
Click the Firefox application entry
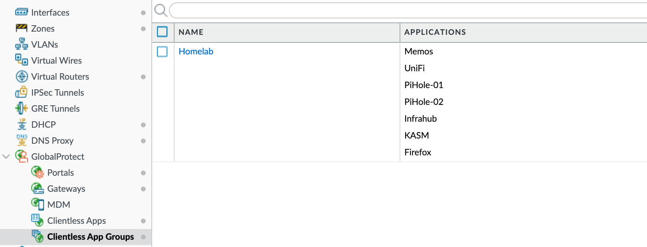point(418,153)
